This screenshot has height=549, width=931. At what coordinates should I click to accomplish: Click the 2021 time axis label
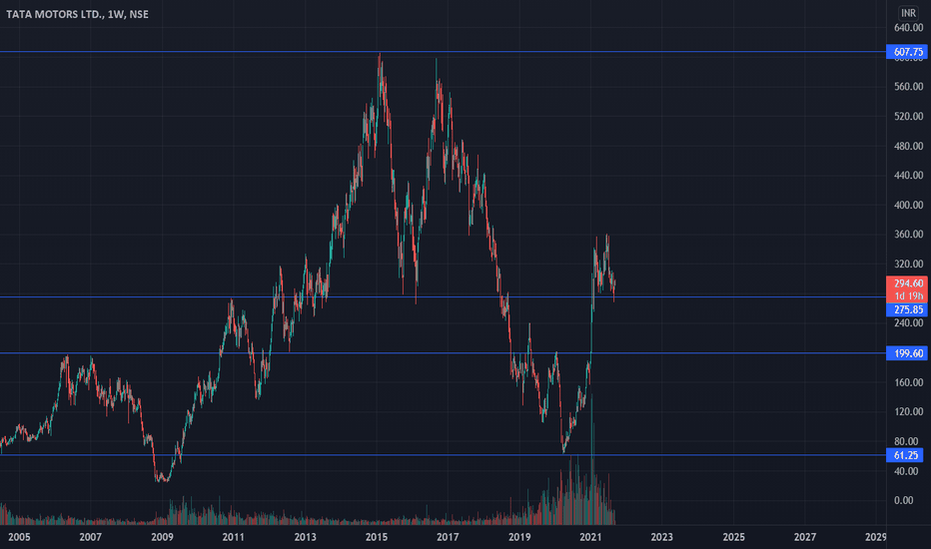[590, 537]
